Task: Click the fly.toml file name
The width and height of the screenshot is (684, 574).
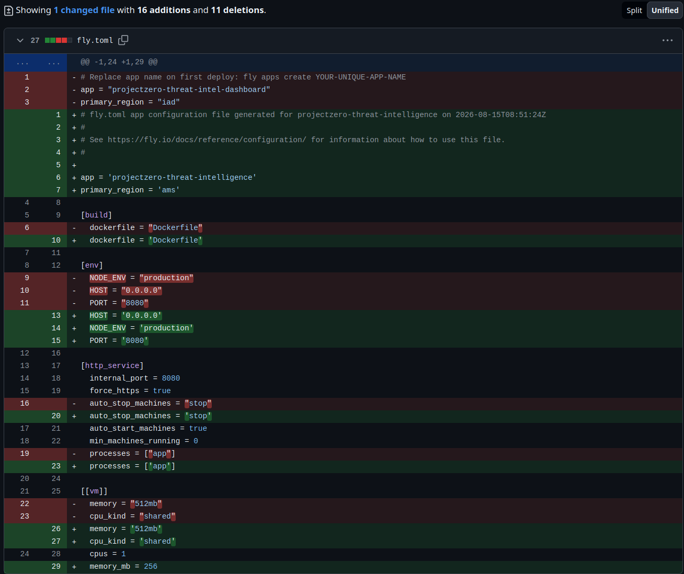Action: [x=95, y=40]
